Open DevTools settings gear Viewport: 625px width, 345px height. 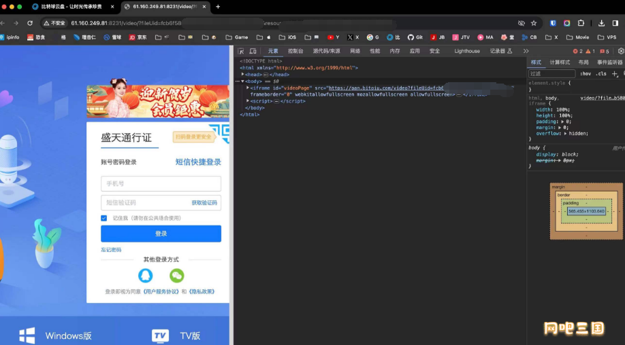[621, 51]
